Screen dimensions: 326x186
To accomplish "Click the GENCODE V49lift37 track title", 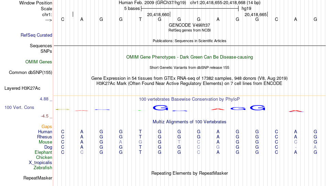I will click(189, 25).
